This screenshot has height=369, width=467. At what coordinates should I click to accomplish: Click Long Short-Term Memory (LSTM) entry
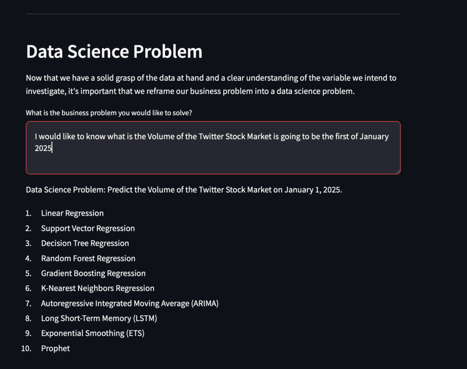click(99, 319)
